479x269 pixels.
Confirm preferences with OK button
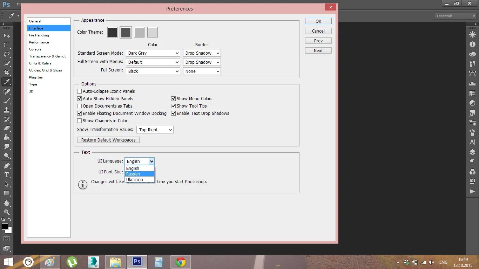[x=318, y=21]
